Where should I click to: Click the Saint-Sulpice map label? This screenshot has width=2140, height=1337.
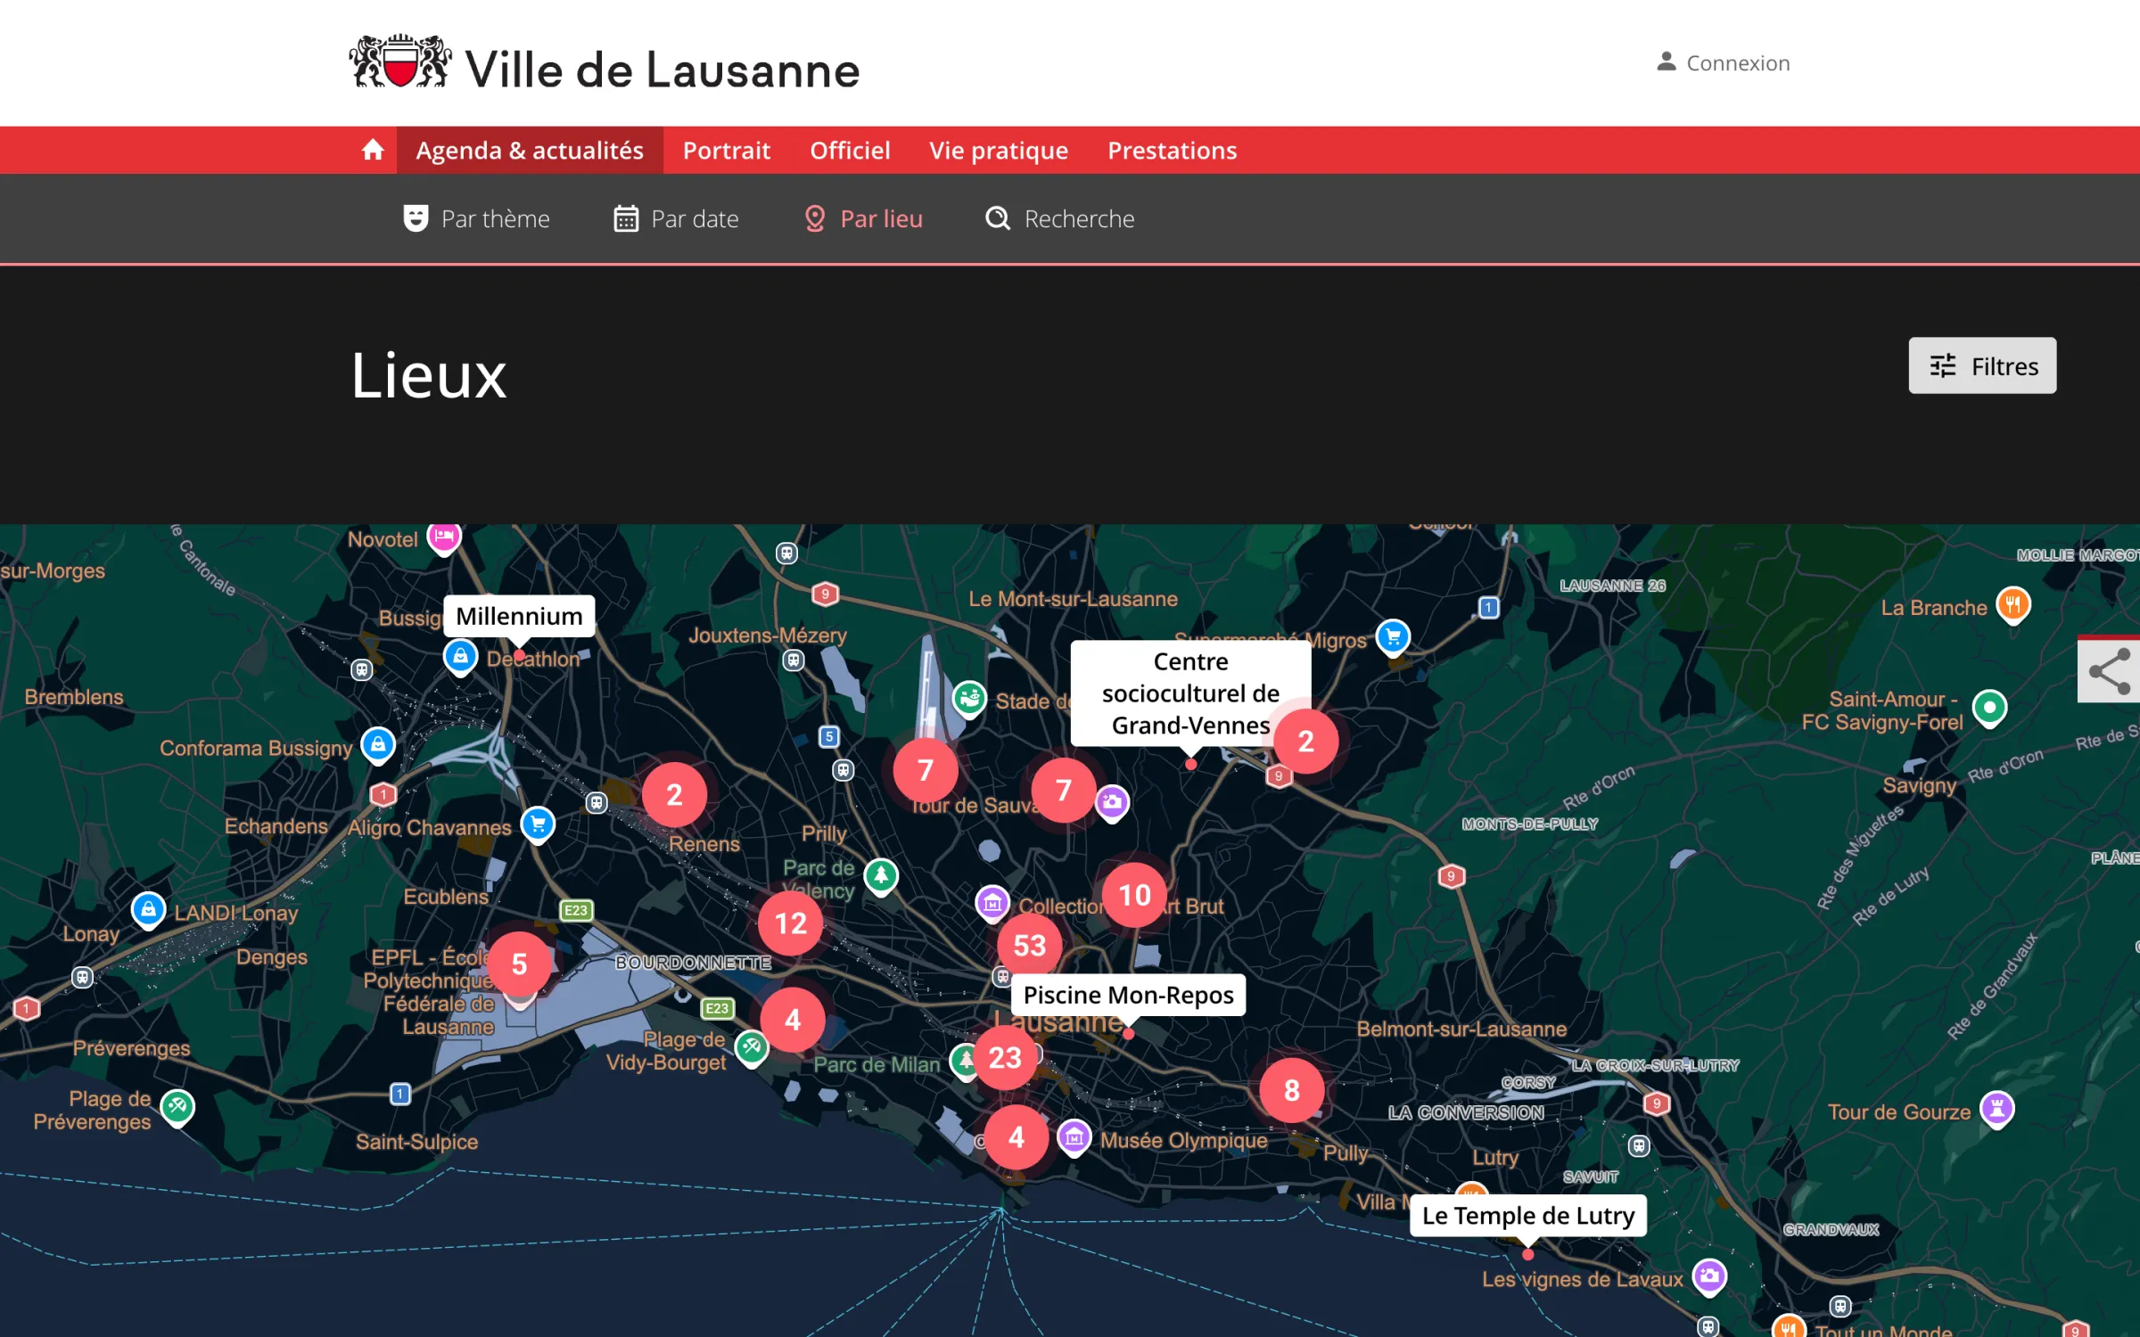(x=416, y=1142)
